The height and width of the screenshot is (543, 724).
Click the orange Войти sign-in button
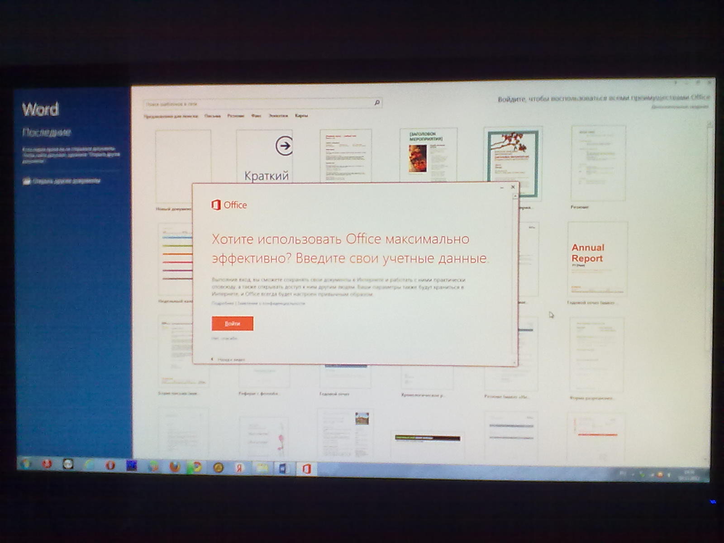232,324
